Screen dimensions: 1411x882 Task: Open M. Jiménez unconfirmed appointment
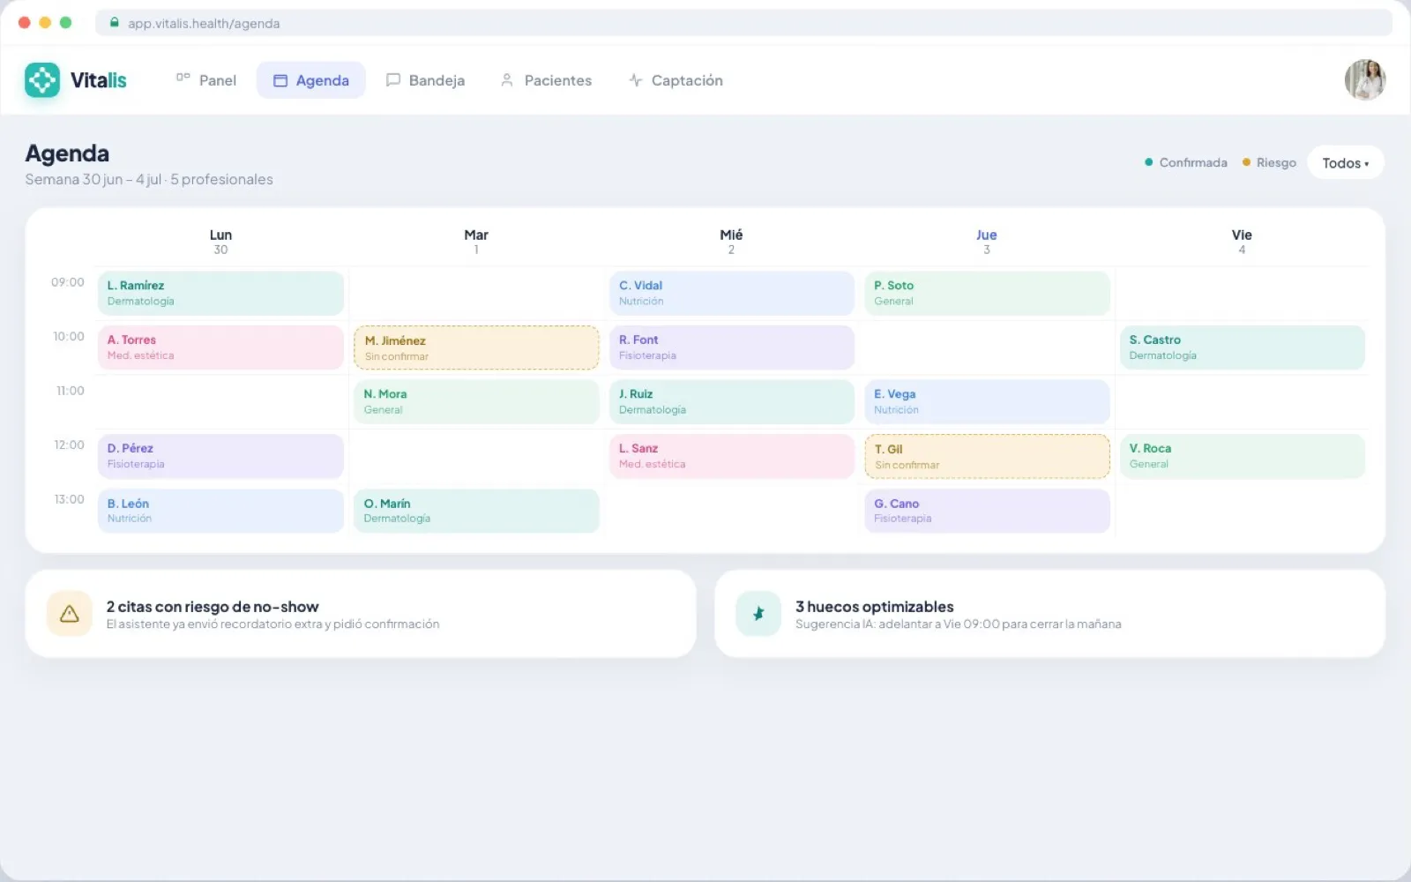[x=476, y=348]
